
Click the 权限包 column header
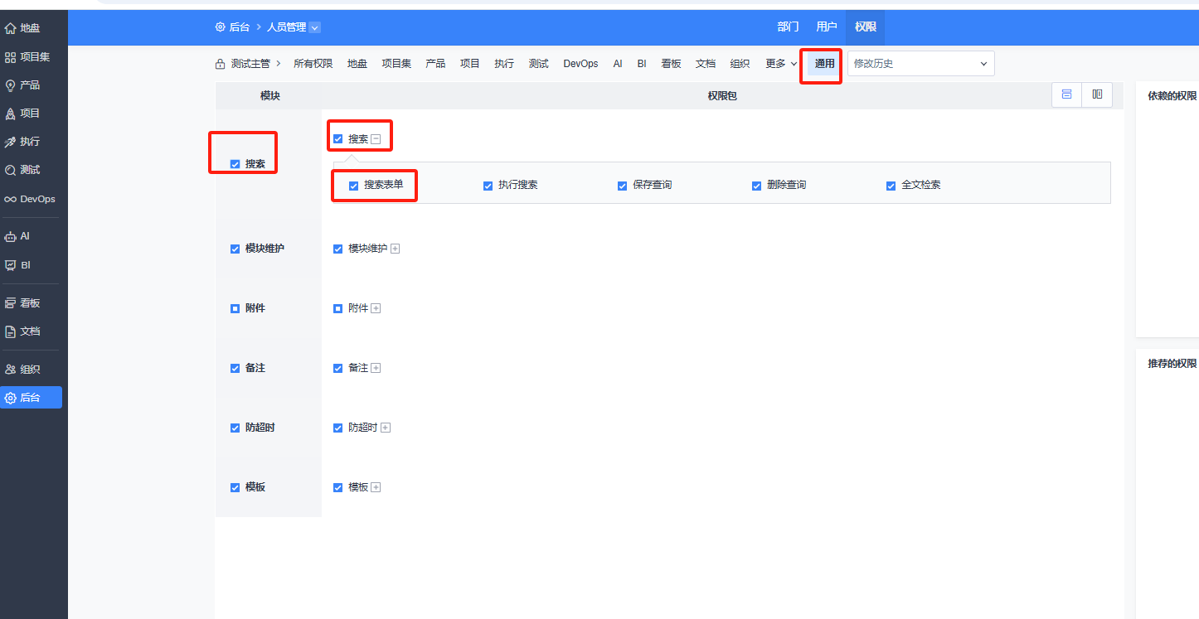721,96
